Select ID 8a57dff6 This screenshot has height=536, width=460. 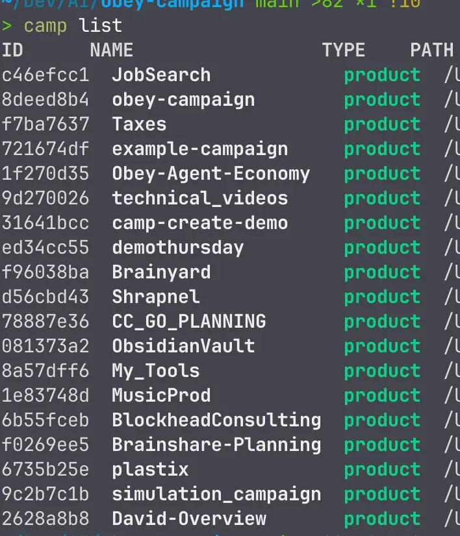pyautogui.click(x=45, y=371)
